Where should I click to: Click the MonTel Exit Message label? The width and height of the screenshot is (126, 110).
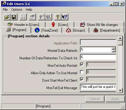point(62,88)
